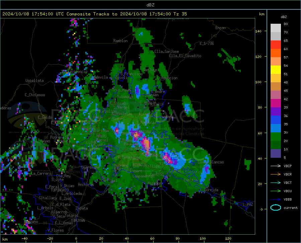Click the La_Carrera map label

point(41,173)
